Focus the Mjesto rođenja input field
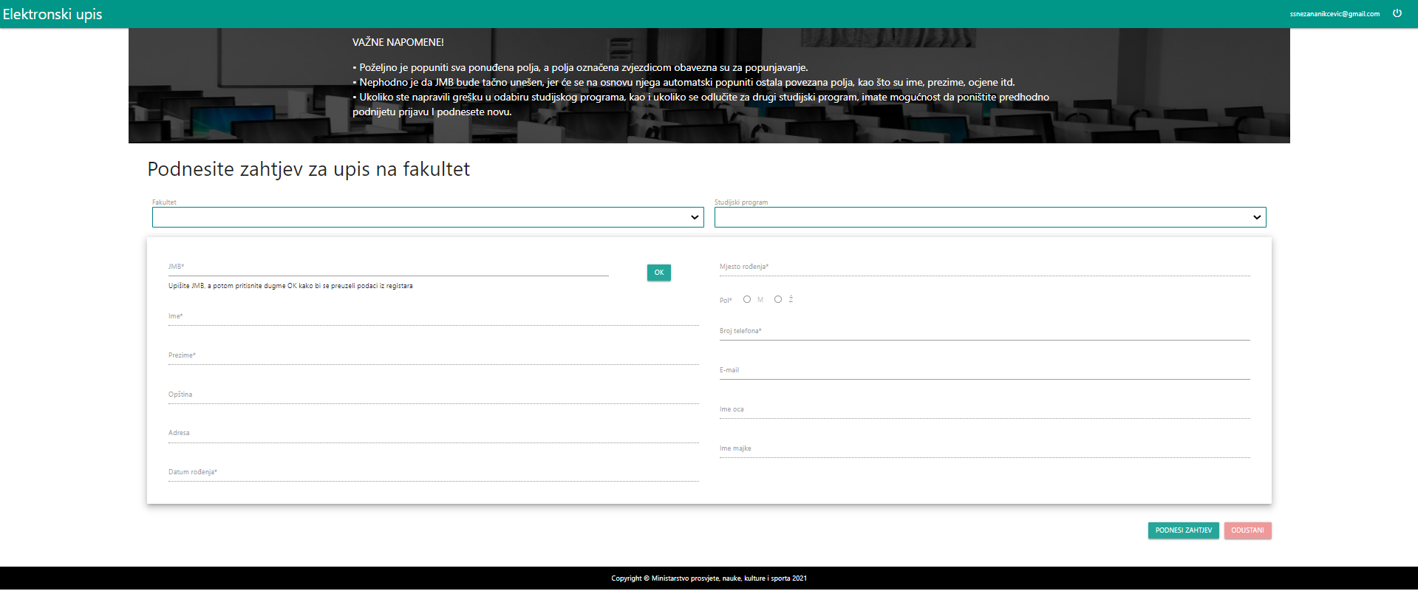1418x591 pixels. pyautogui.click(x=985, y=268)
